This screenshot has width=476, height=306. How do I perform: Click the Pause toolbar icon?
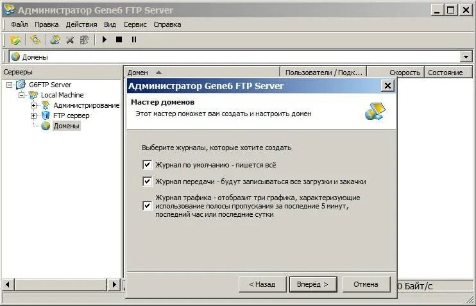(134, 40)
